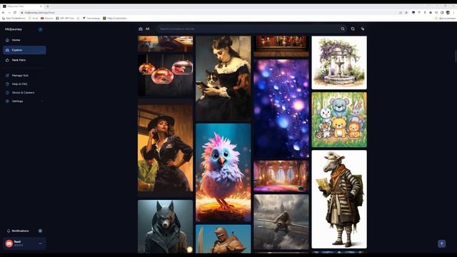This screenshot has width=457, height=257.
Task: Click the icon right of the refresh icon
Action: tap(363, 29)
